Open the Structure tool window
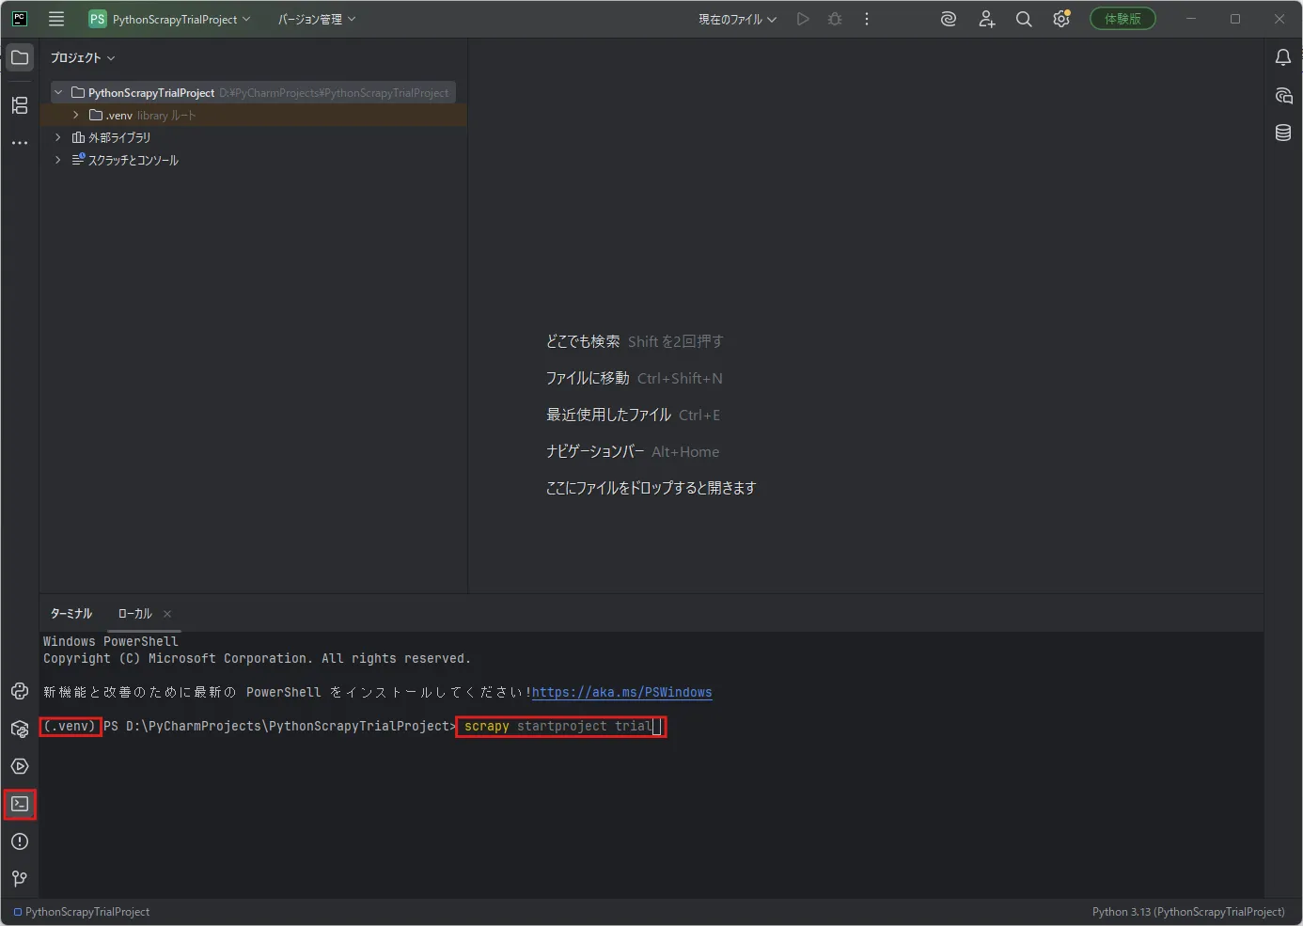Screen dimensions: 1303x926 tap(20, 105)
